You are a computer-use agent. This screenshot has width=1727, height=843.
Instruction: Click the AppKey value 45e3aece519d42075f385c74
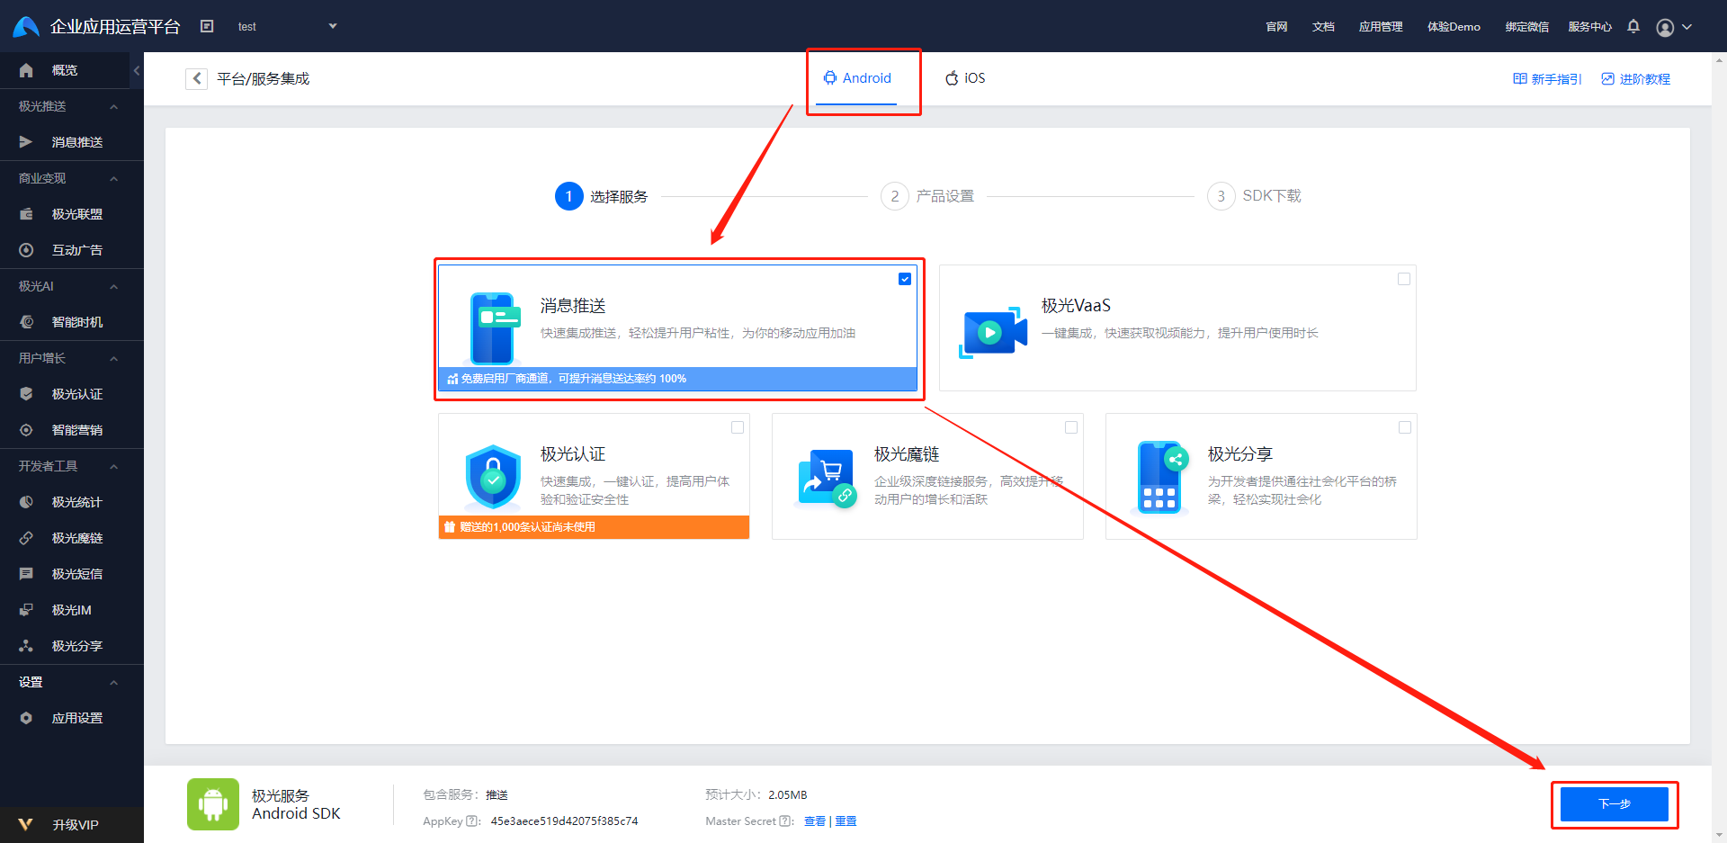564,821
